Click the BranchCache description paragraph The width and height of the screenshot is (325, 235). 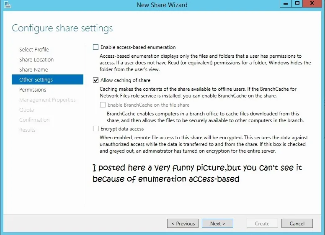(205, 117)
